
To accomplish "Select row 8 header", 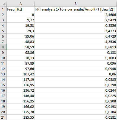I will (x=3, y=47).
